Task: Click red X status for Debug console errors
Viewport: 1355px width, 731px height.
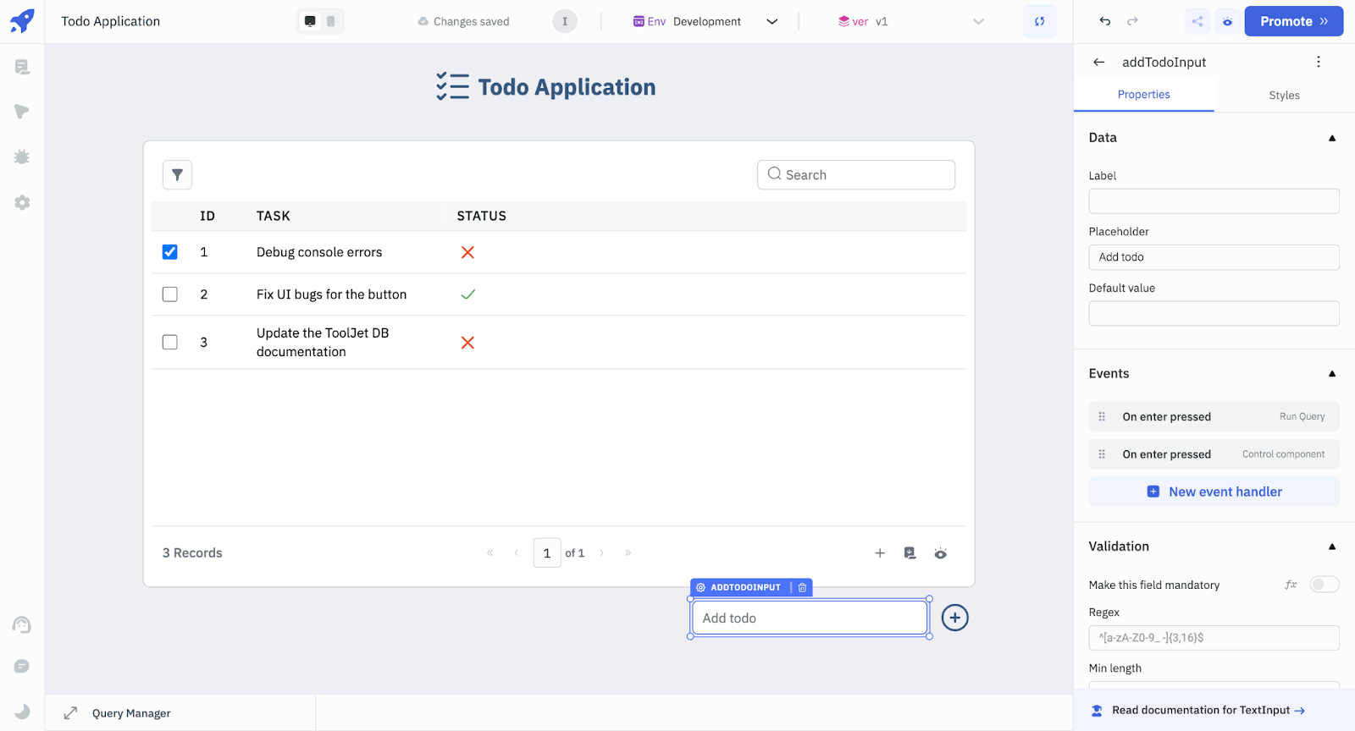Action: [x=467, y=252]
